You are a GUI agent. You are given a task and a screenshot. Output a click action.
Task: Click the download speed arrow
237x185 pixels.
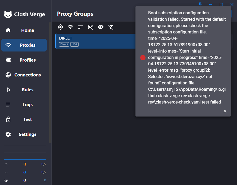pos(6,172)
